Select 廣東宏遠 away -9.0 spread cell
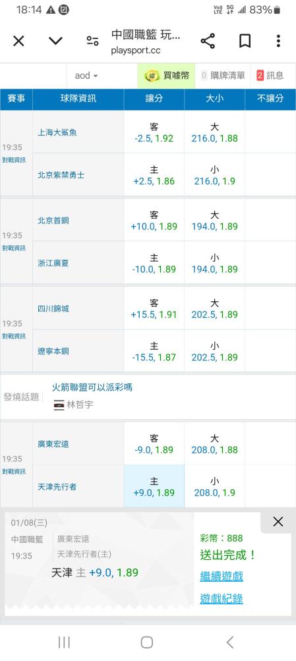Image resolution: width=296 pixels, height=661 pixels. [154, 444]
